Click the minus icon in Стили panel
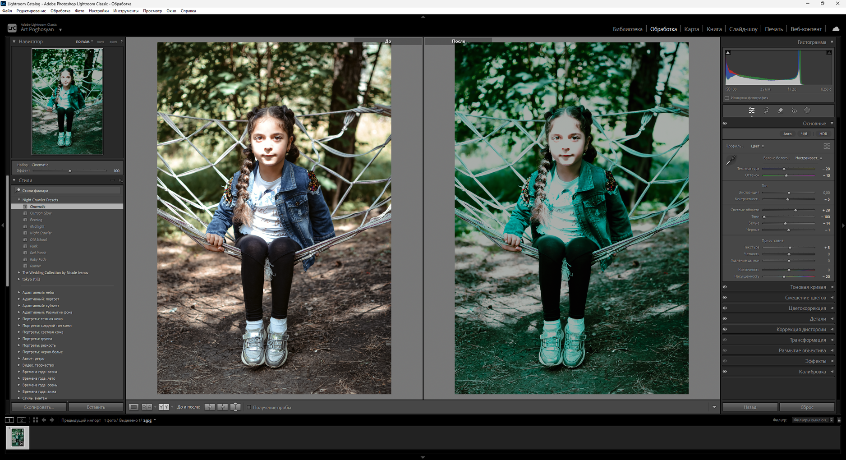The image size is (846, 460). coord(113,180)
